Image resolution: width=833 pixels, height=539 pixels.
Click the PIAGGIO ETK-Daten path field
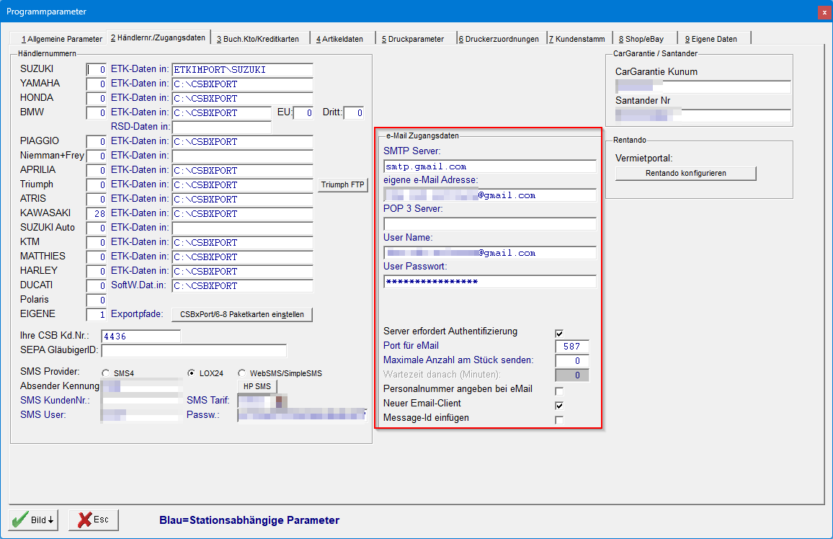242,142
